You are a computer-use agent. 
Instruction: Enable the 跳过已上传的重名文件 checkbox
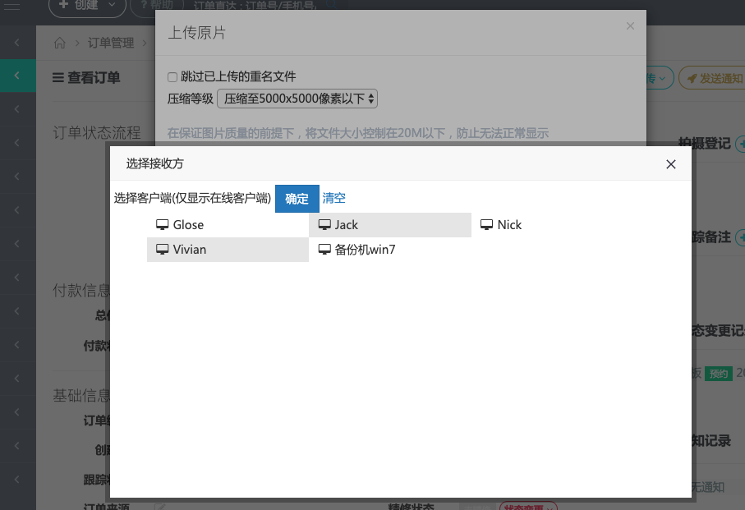(172, 76)
